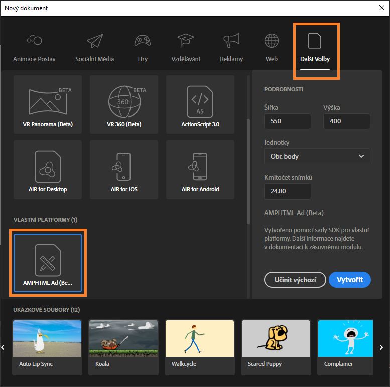Click the overlapping circles character animation icon
This screenshot has width=390, height=387.
coord(34,40)
